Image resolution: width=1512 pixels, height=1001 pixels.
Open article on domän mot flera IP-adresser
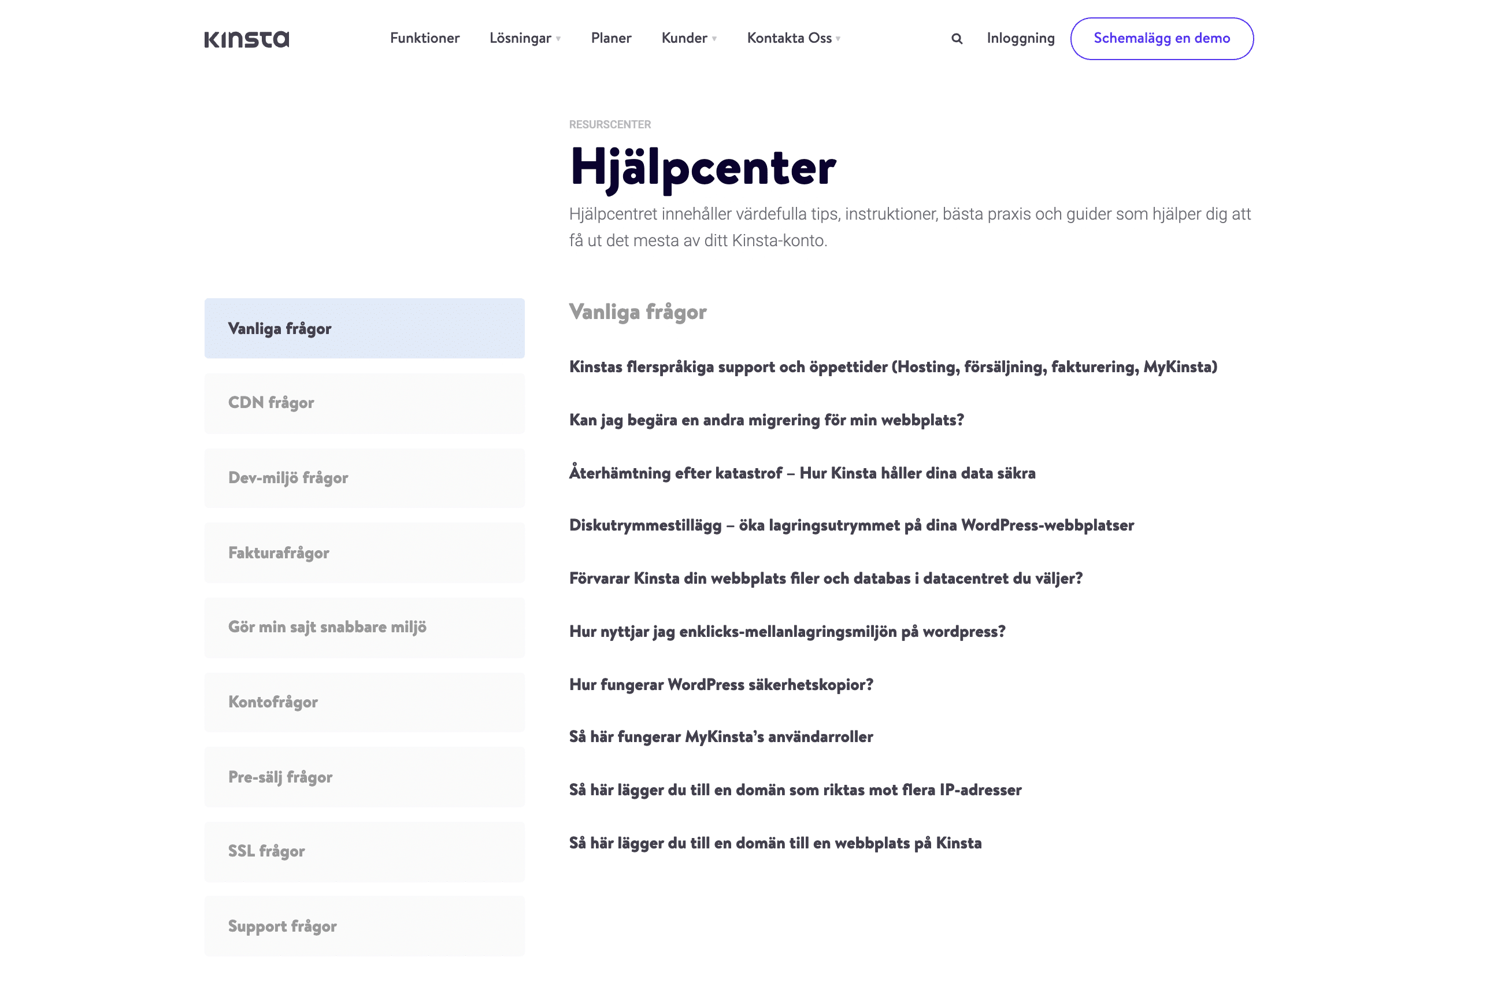(795, 789)
